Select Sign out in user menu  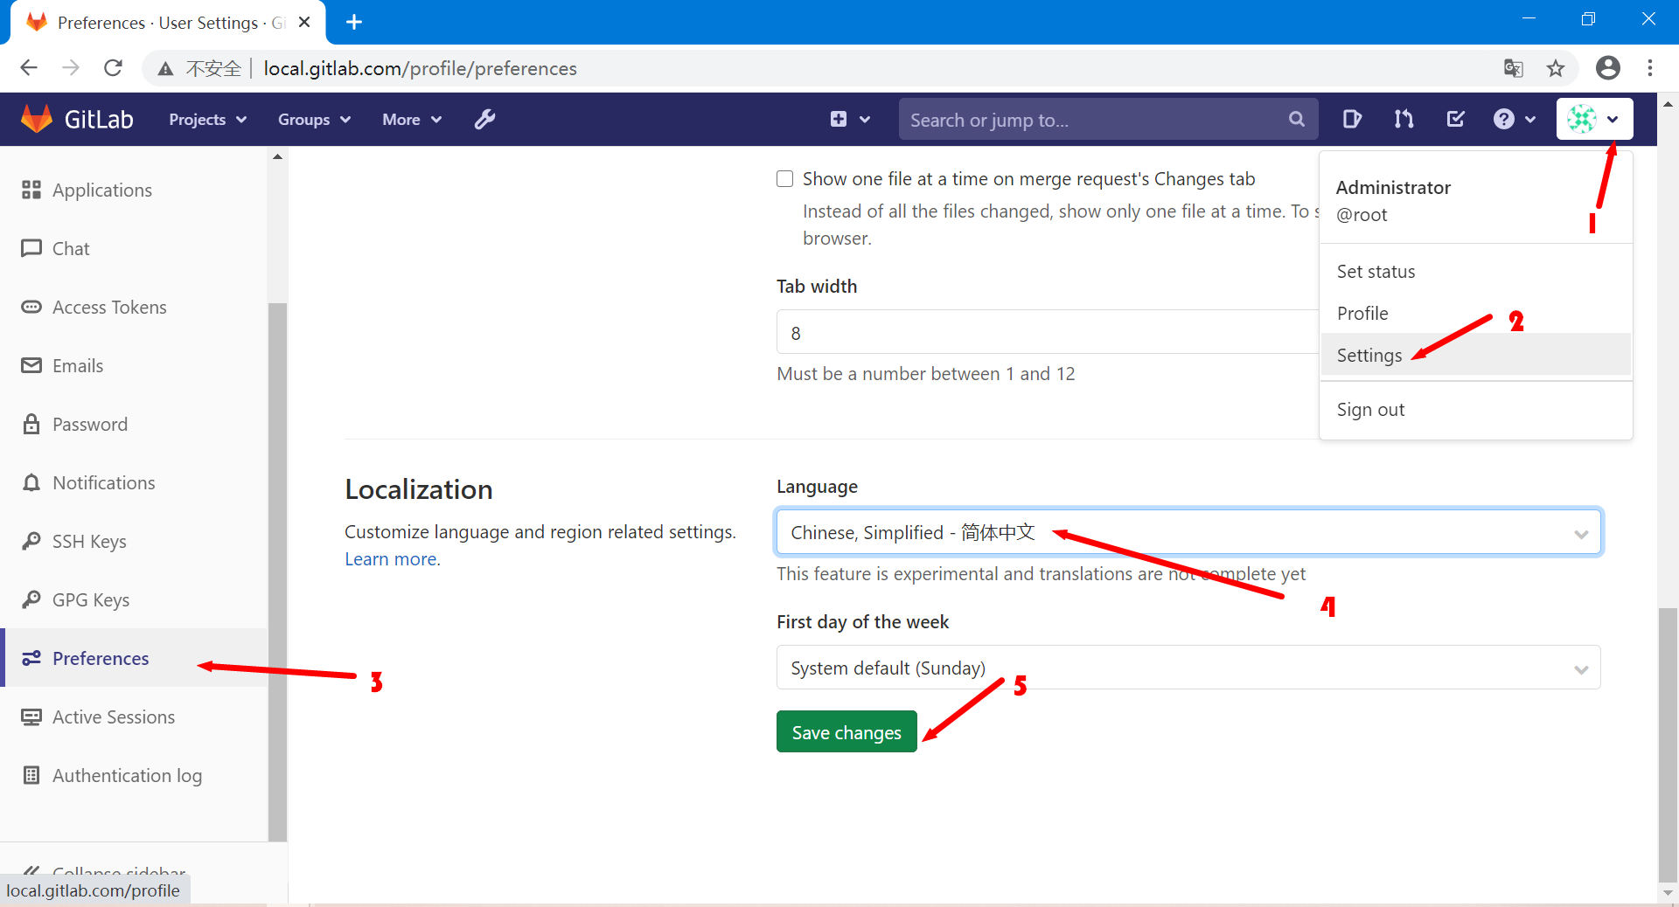1476,409
